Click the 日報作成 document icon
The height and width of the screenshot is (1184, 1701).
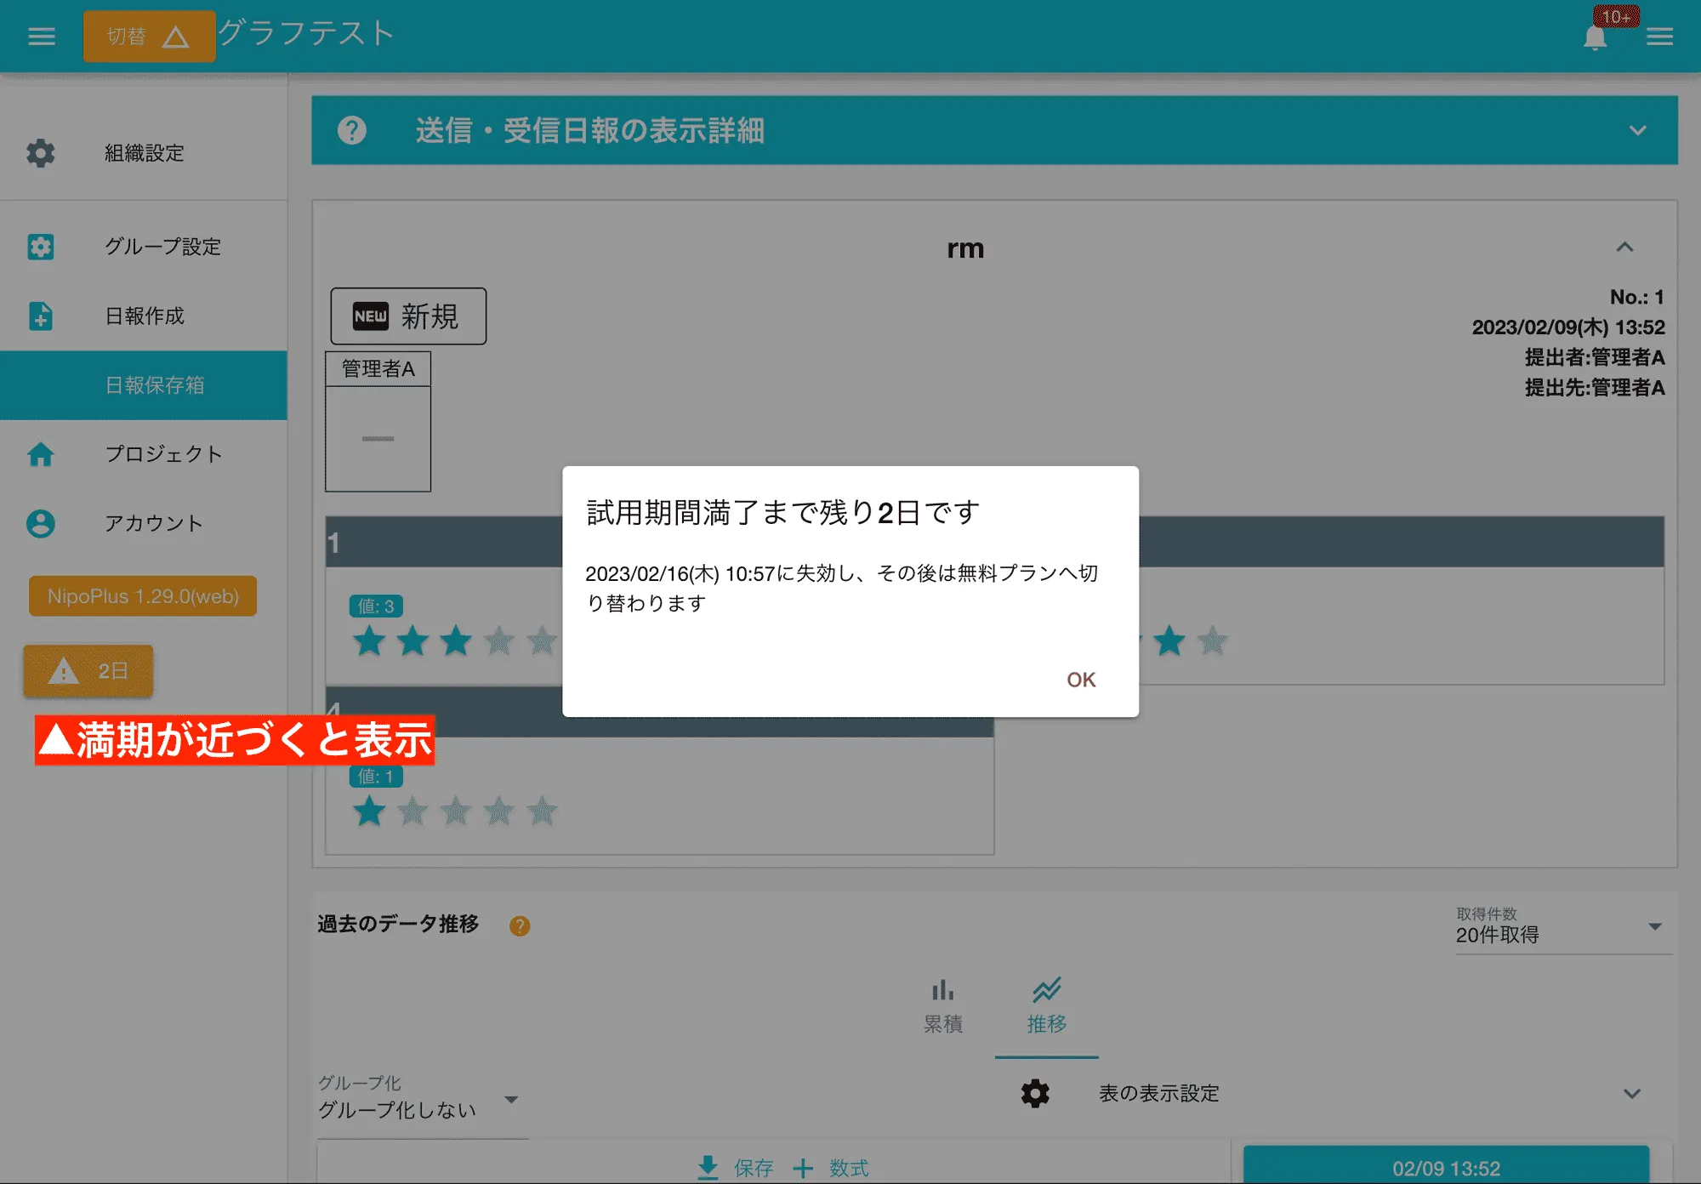coord(40,316)
